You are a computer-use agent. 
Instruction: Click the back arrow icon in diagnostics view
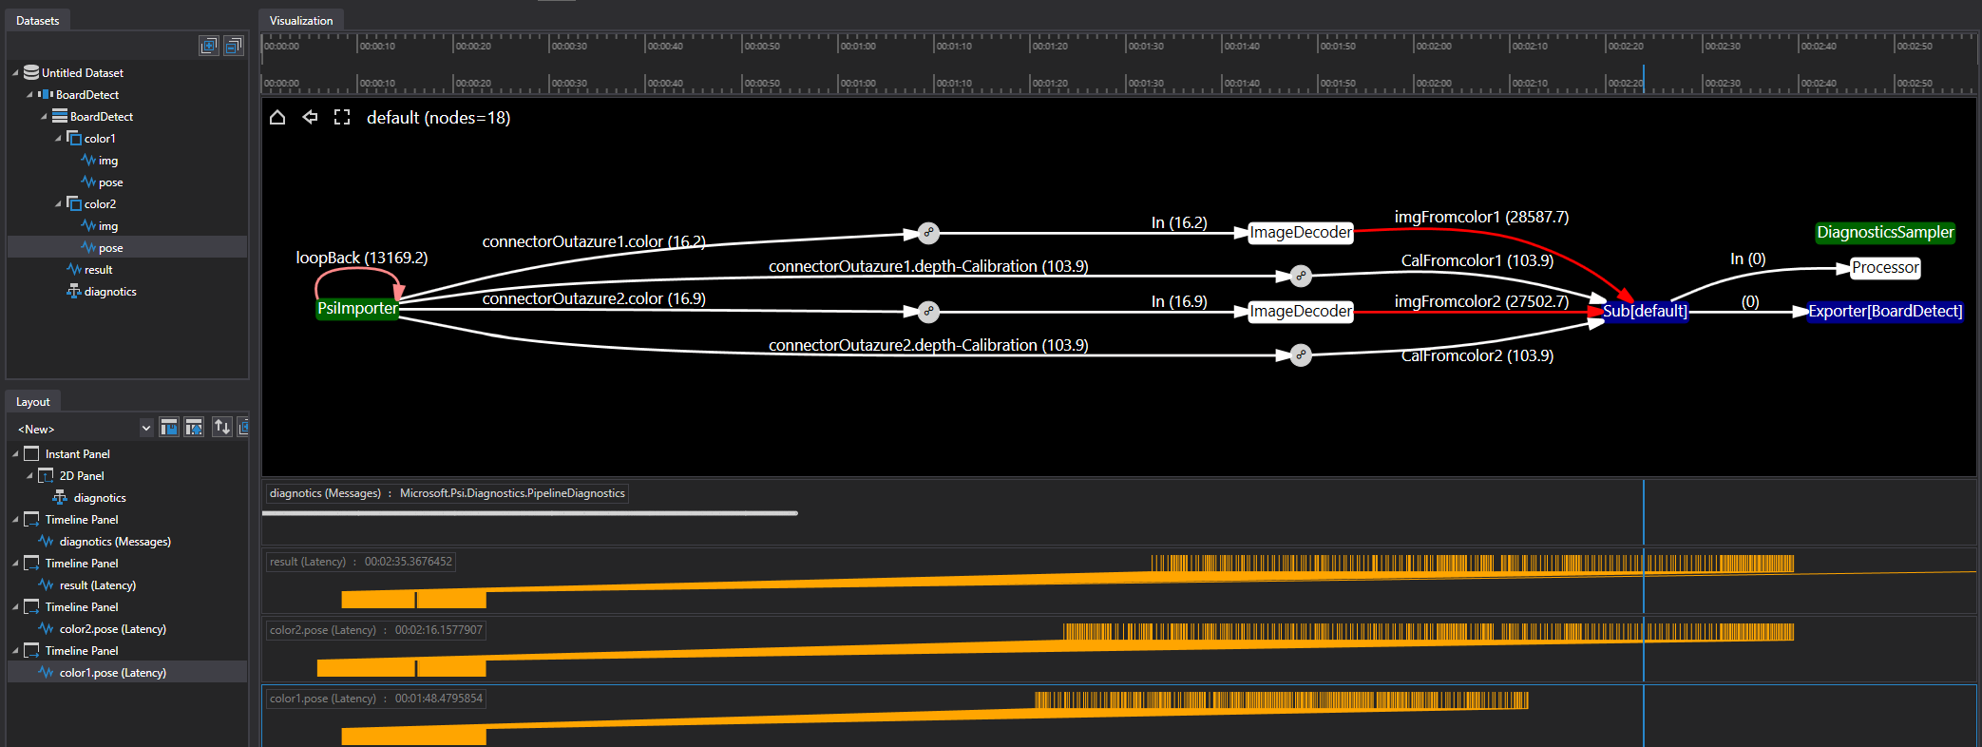coord(310,117)
